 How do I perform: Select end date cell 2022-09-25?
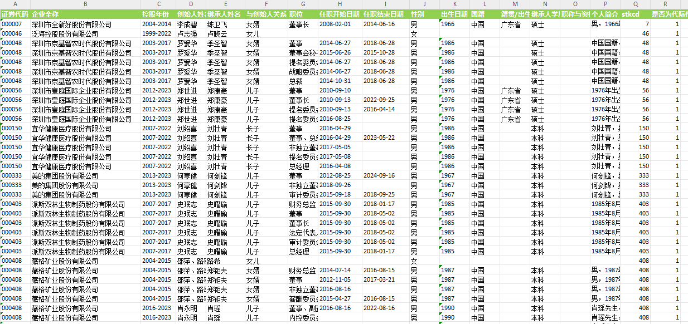pyautogui.click(x=385, y=100)
